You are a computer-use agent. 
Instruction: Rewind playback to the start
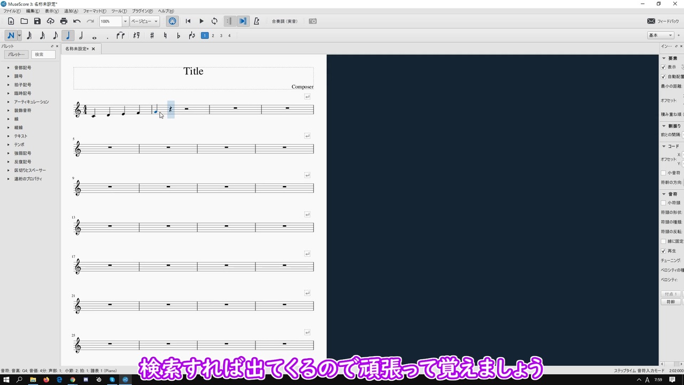pos(188,21)
